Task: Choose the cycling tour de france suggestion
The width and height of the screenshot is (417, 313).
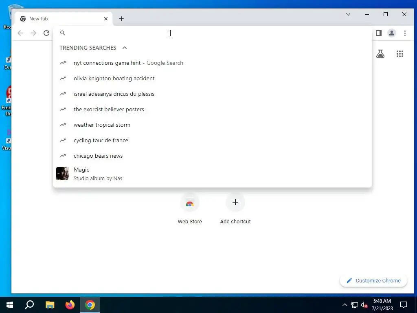Action: point(213,140)
